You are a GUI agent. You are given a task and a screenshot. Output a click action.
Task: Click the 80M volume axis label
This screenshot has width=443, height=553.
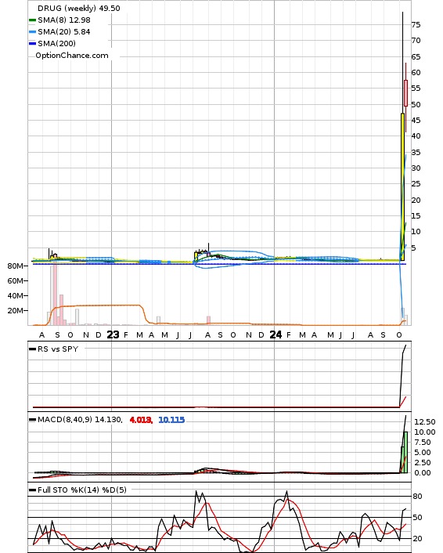point(15,266)
